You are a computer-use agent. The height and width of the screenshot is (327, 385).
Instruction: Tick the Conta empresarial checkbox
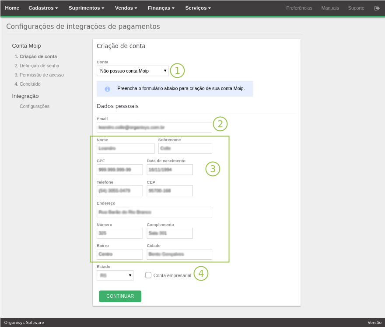coord(148,275)
